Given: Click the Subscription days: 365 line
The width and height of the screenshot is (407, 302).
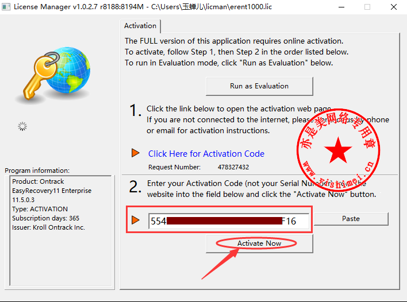Looking at the screenshot, I should [x=45, y=218].
